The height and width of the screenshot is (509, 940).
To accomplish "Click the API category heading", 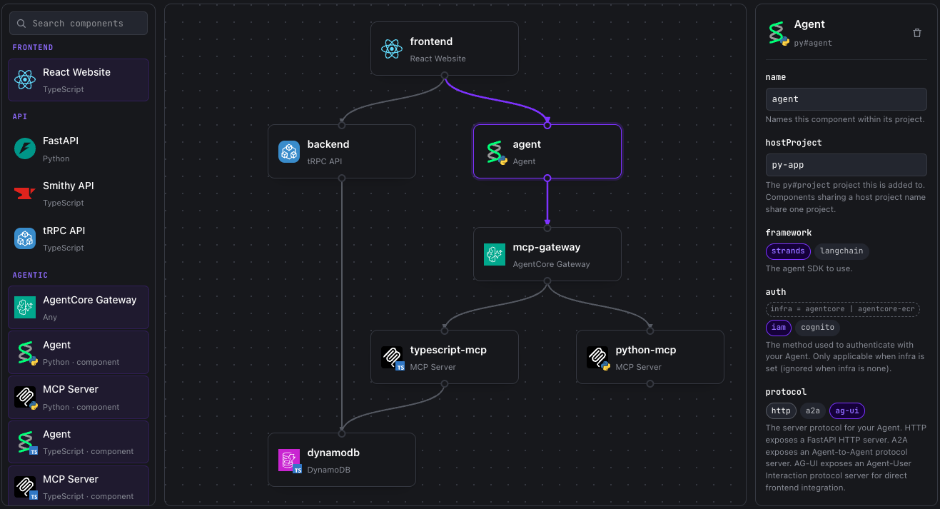I will [20, 116].
